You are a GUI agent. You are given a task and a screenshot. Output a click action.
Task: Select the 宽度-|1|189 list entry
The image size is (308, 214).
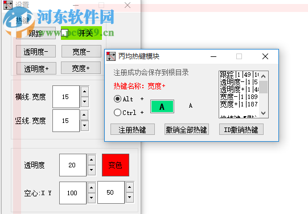click(239, 97)
